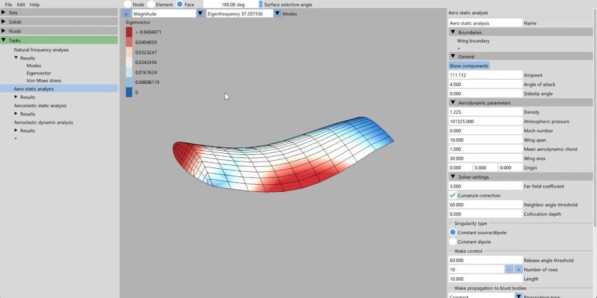Click the Angle of attack field
The width and height of the screenshot is (597, 298).
[485, 85]
